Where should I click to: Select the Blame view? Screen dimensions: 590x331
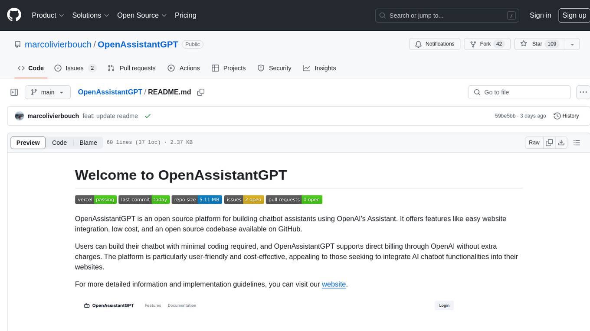pos(88,143)
